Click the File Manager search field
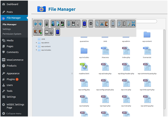The height and width of the screenshot is (117, 168). pos(146,21)
